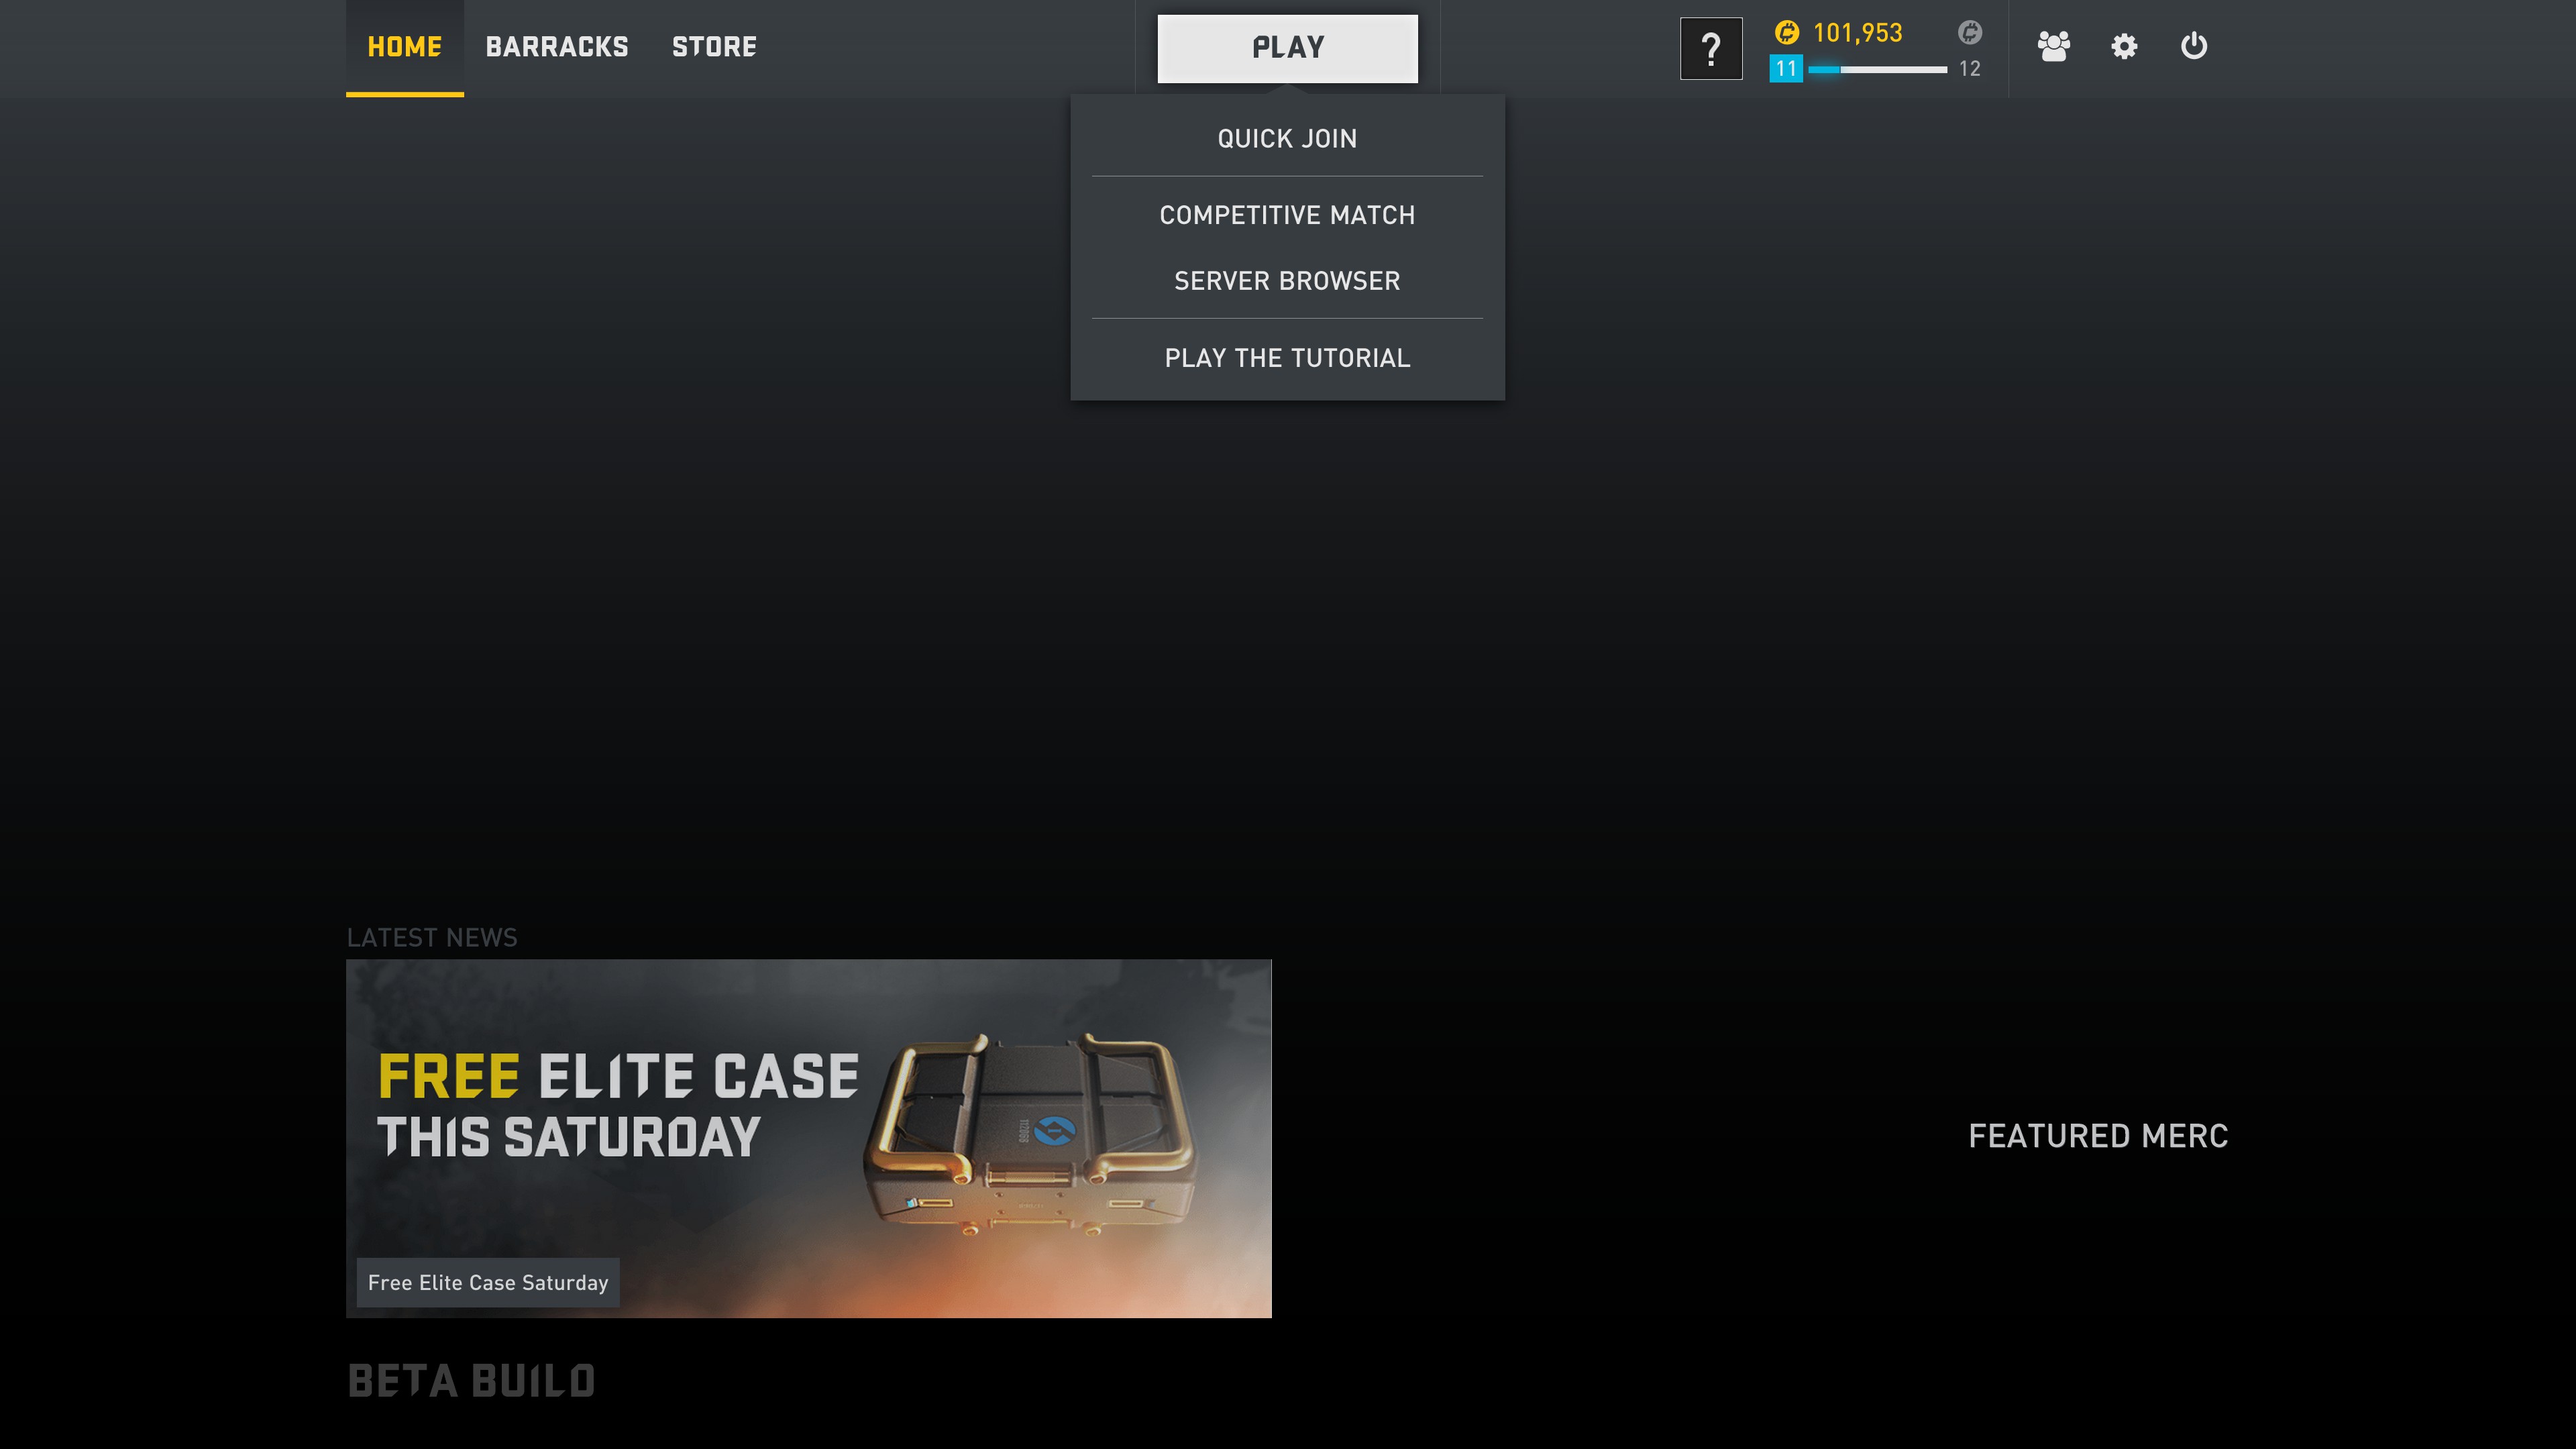2576x1449 pixels.
Task: Select the HOME tab
Action: 404,47
